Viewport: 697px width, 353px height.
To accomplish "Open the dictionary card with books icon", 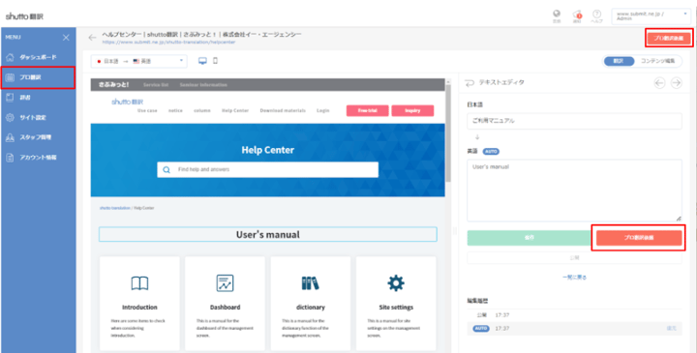I will (x=311, y=303).
